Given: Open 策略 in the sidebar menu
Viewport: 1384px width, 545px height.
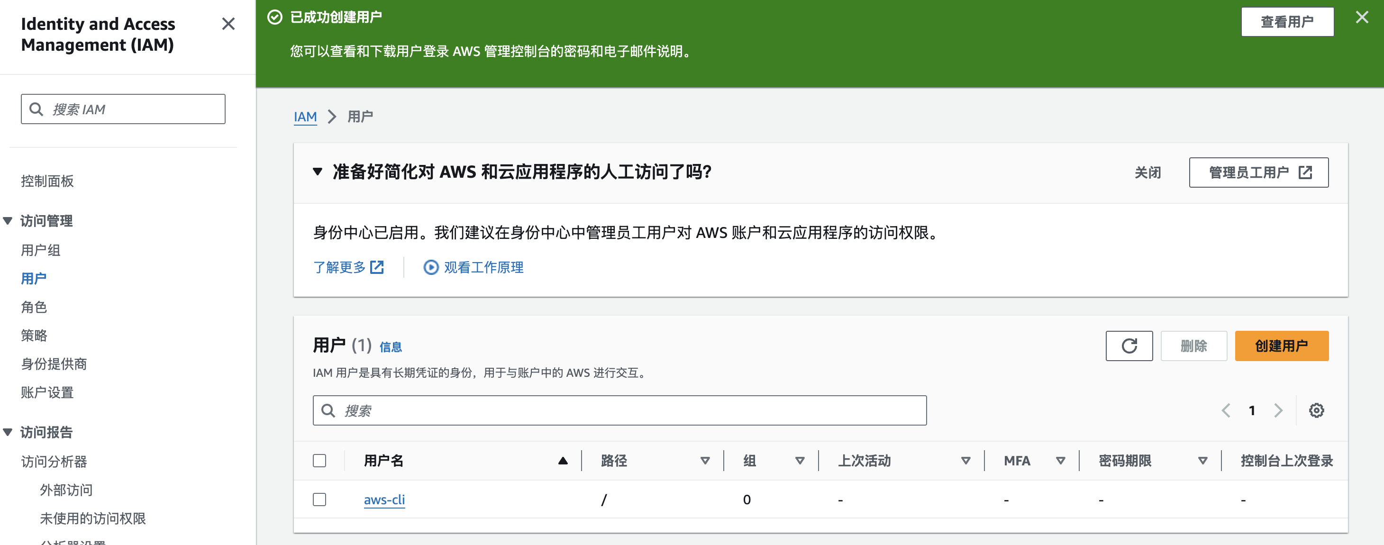Looking at the screenshot, I should [x=34, y=336].
